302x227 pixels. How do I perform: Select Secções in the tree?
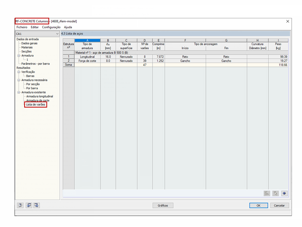pos(26,51)
